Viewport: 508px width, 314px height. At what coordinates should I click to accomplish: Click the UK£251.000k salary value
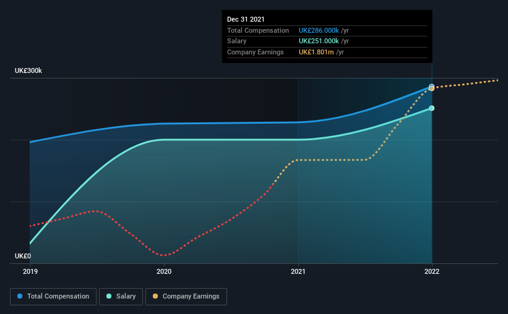(x=319, y=41)
